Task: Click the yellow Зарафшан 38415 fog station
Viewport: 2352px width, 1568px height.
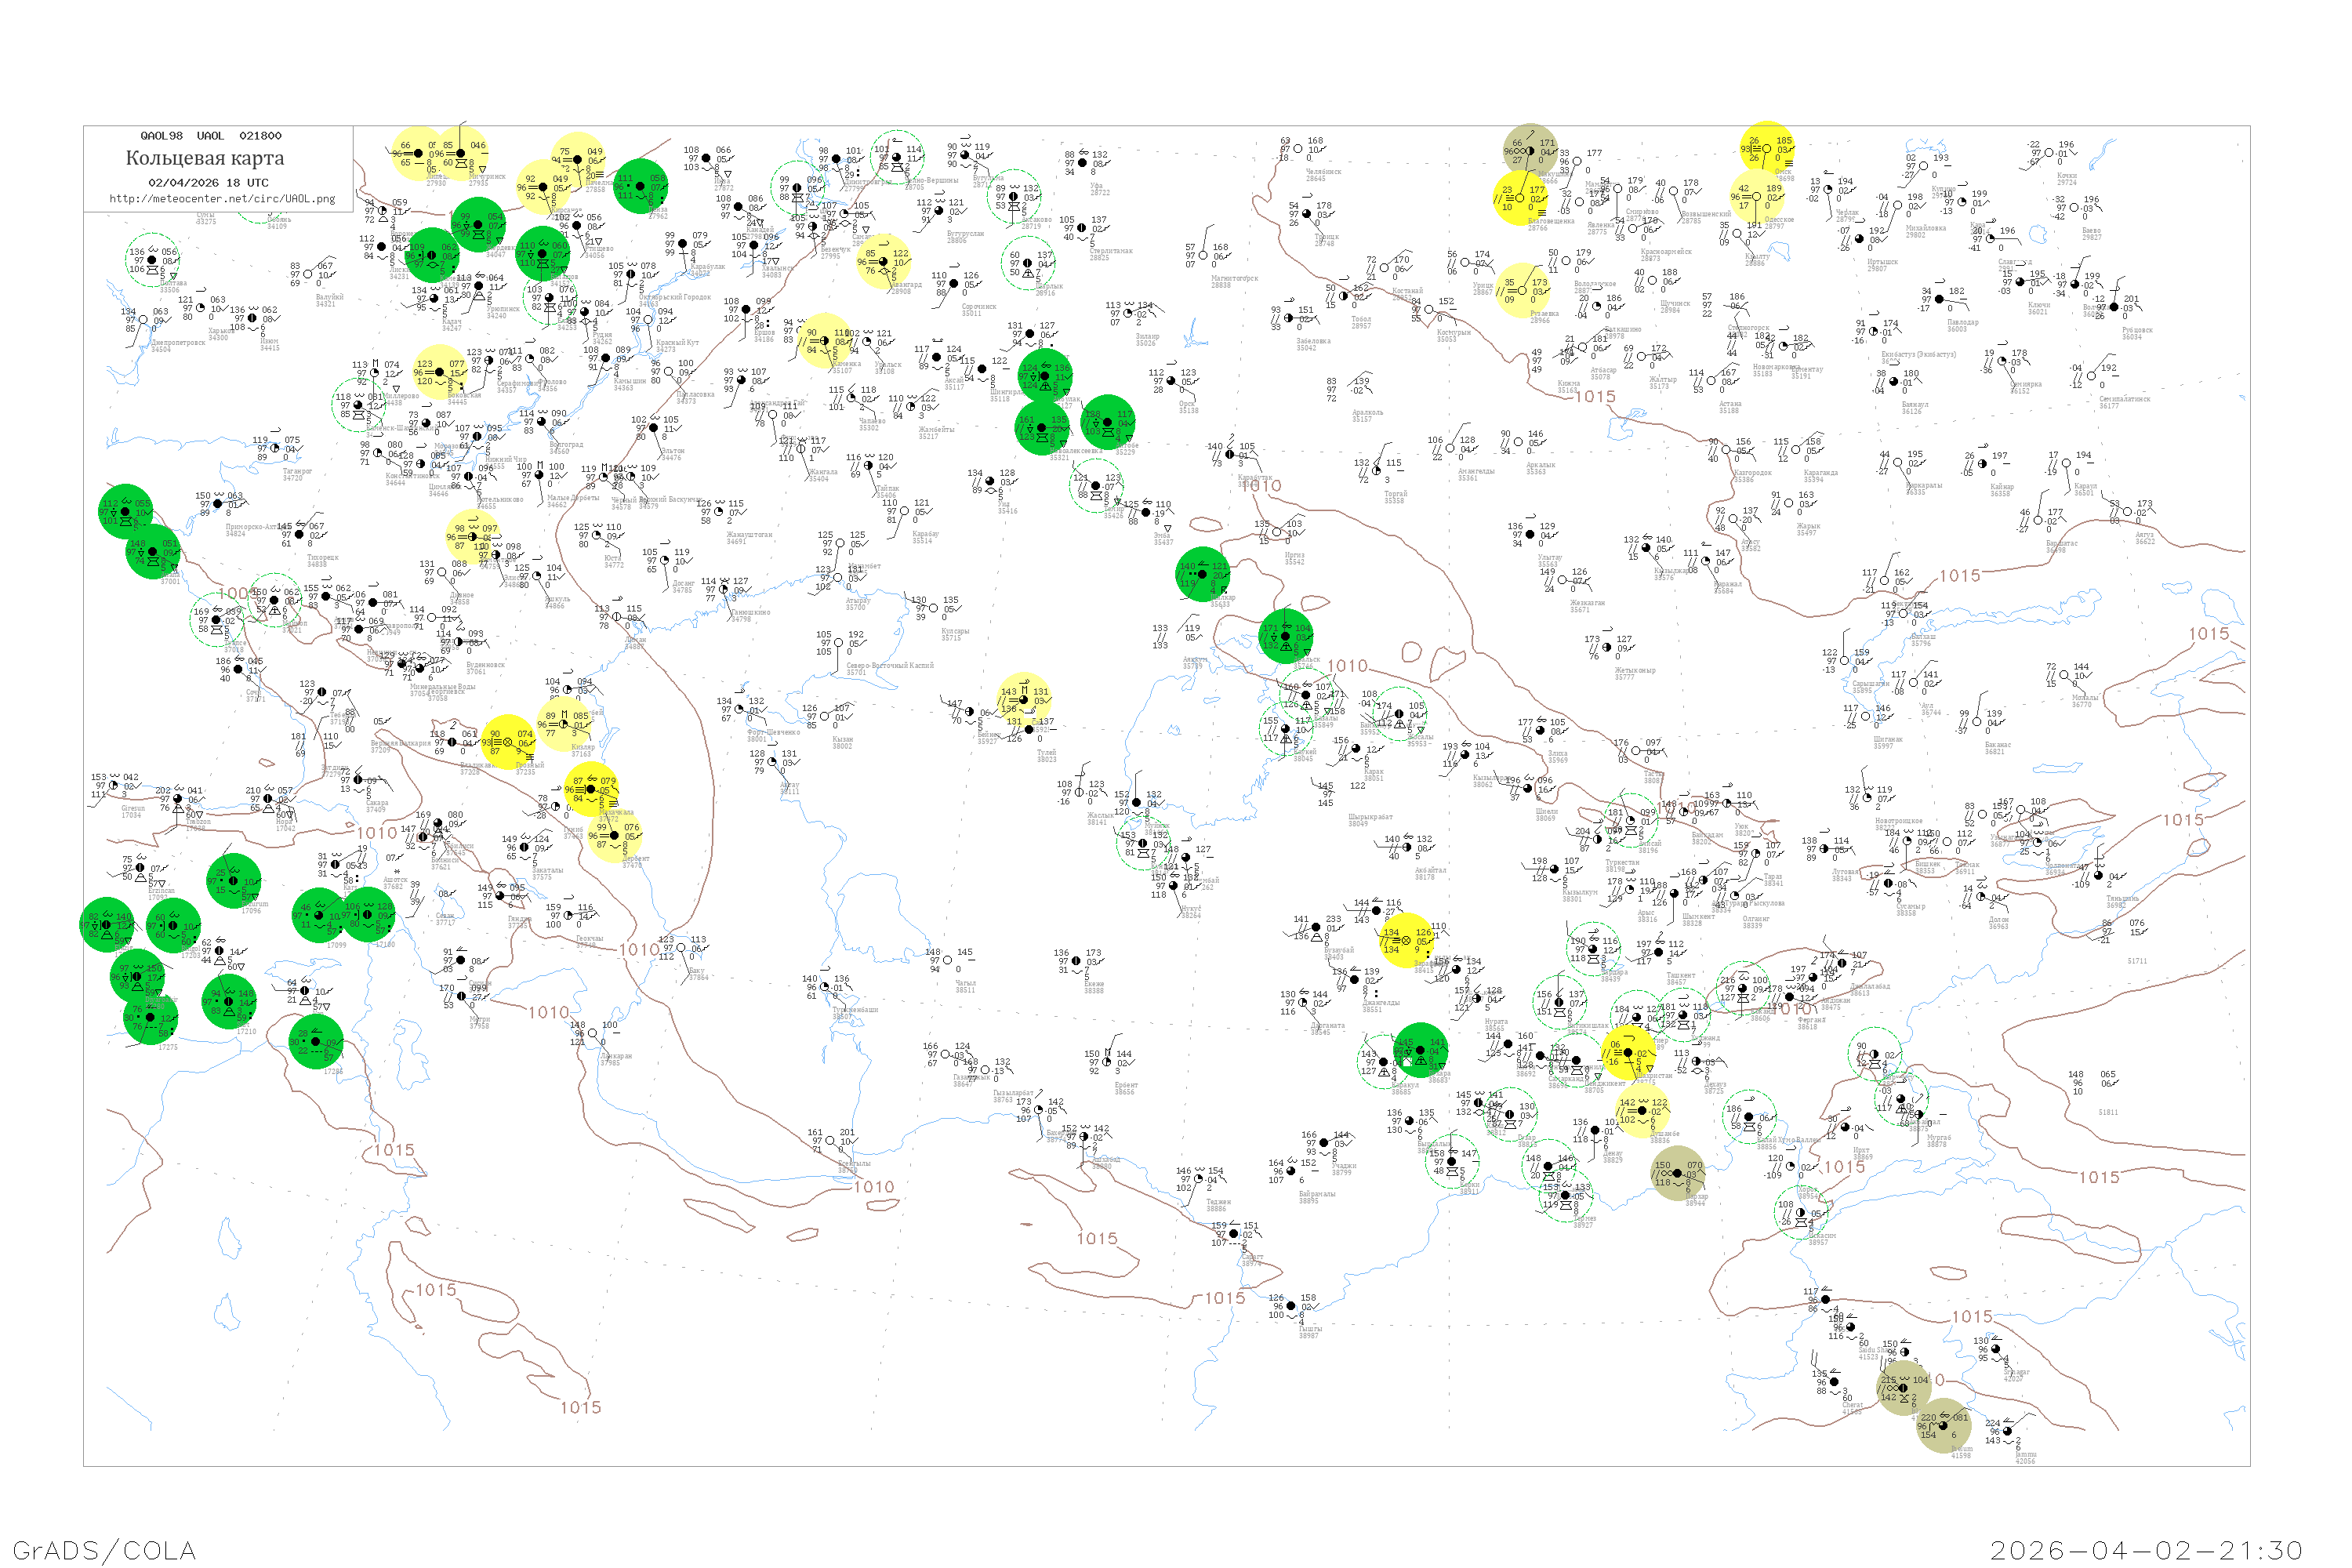Action: point(1406,940)
